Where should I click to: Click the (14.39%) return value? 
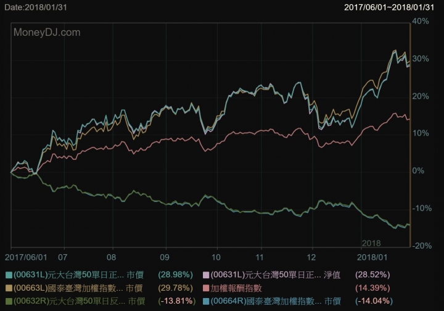(x=372, y=288)
